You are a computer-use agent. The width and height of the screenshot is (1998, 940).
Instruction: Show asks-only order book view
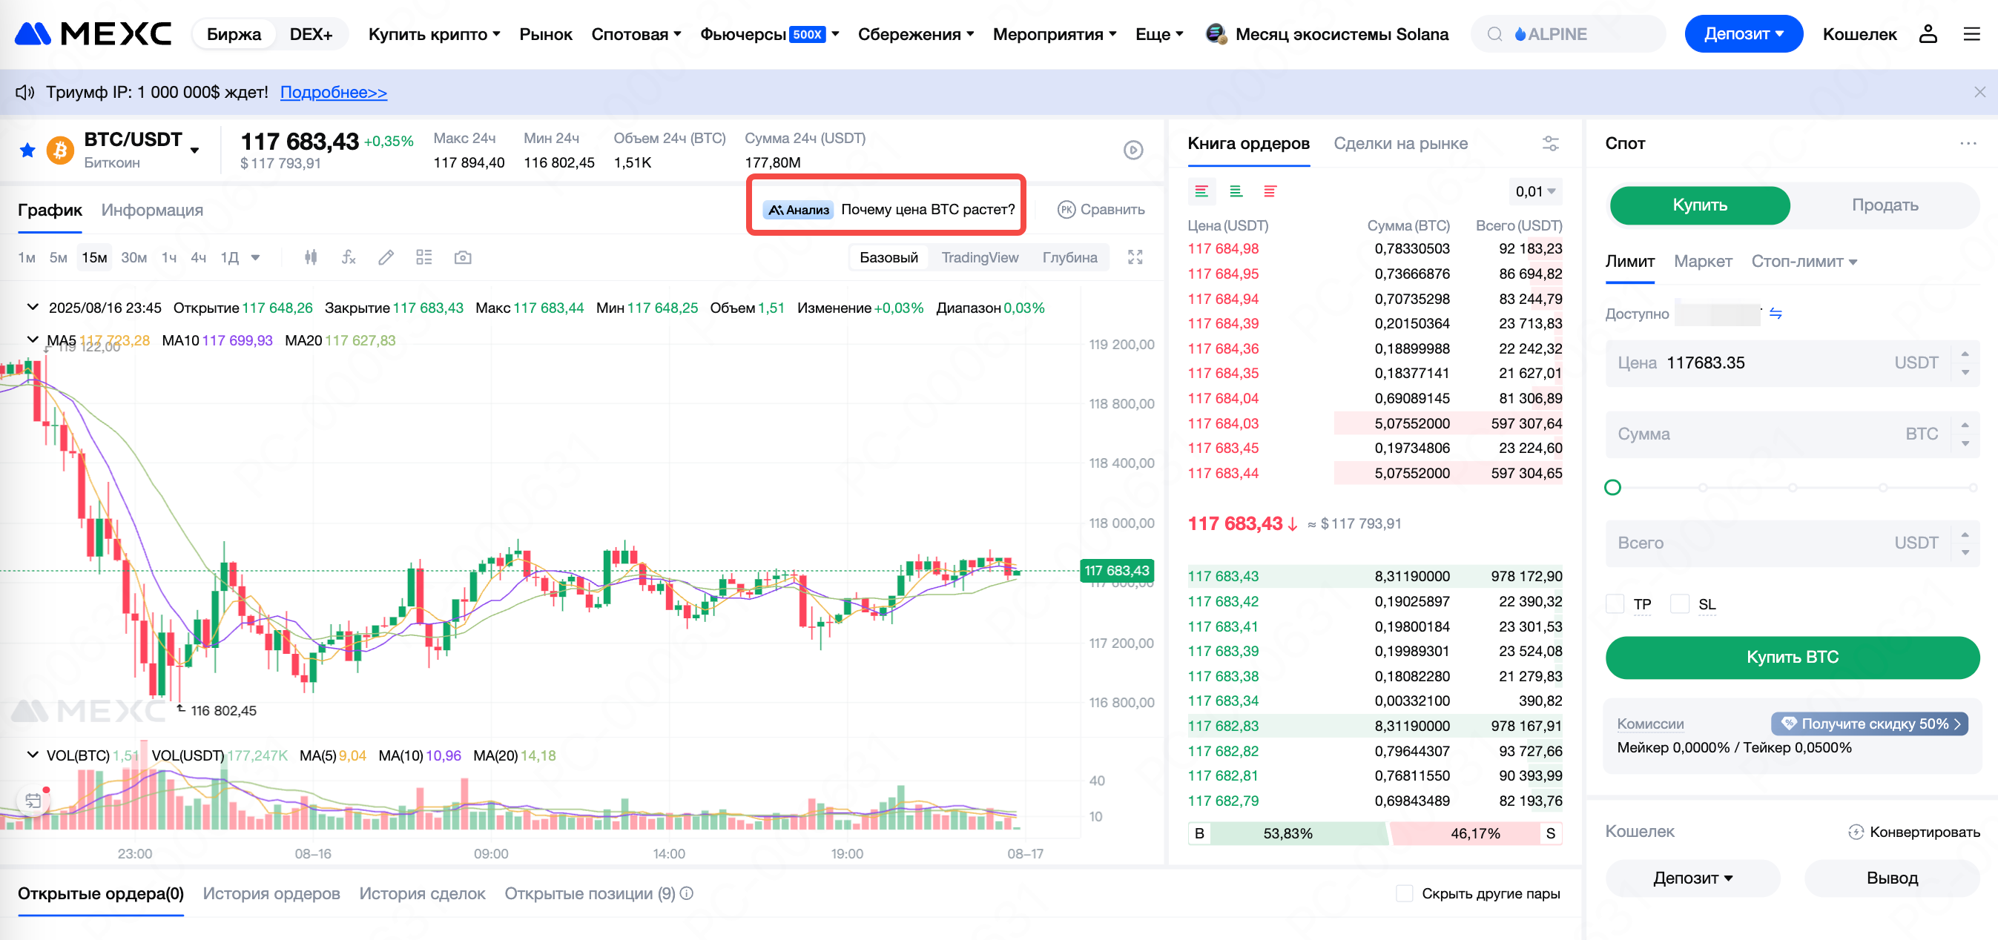[1270, 191]
